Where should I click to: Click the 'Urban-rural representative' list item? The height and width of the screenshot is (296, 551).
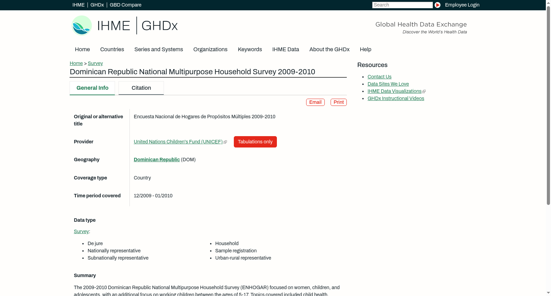click(243, 258)
